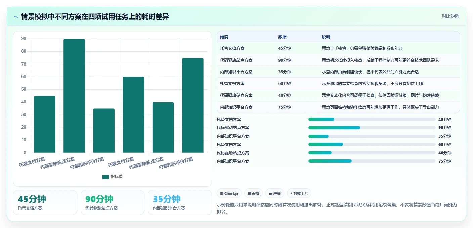Click the chart bar reaching 35
This screenshot has height=228, width=473.
coord(104,130)
